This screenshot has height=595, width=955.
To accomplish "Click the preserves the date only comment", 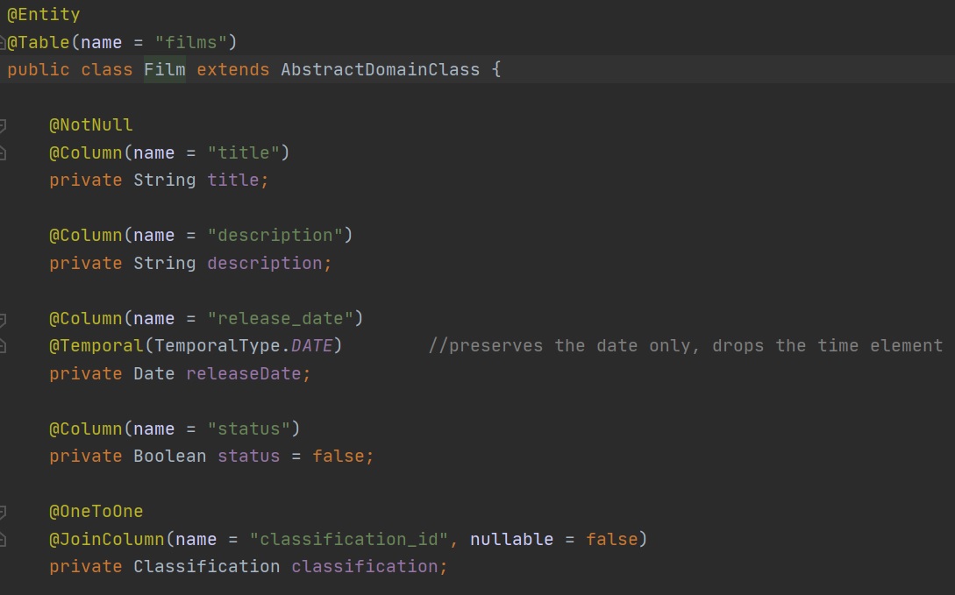I will click(x=685, y=345).
